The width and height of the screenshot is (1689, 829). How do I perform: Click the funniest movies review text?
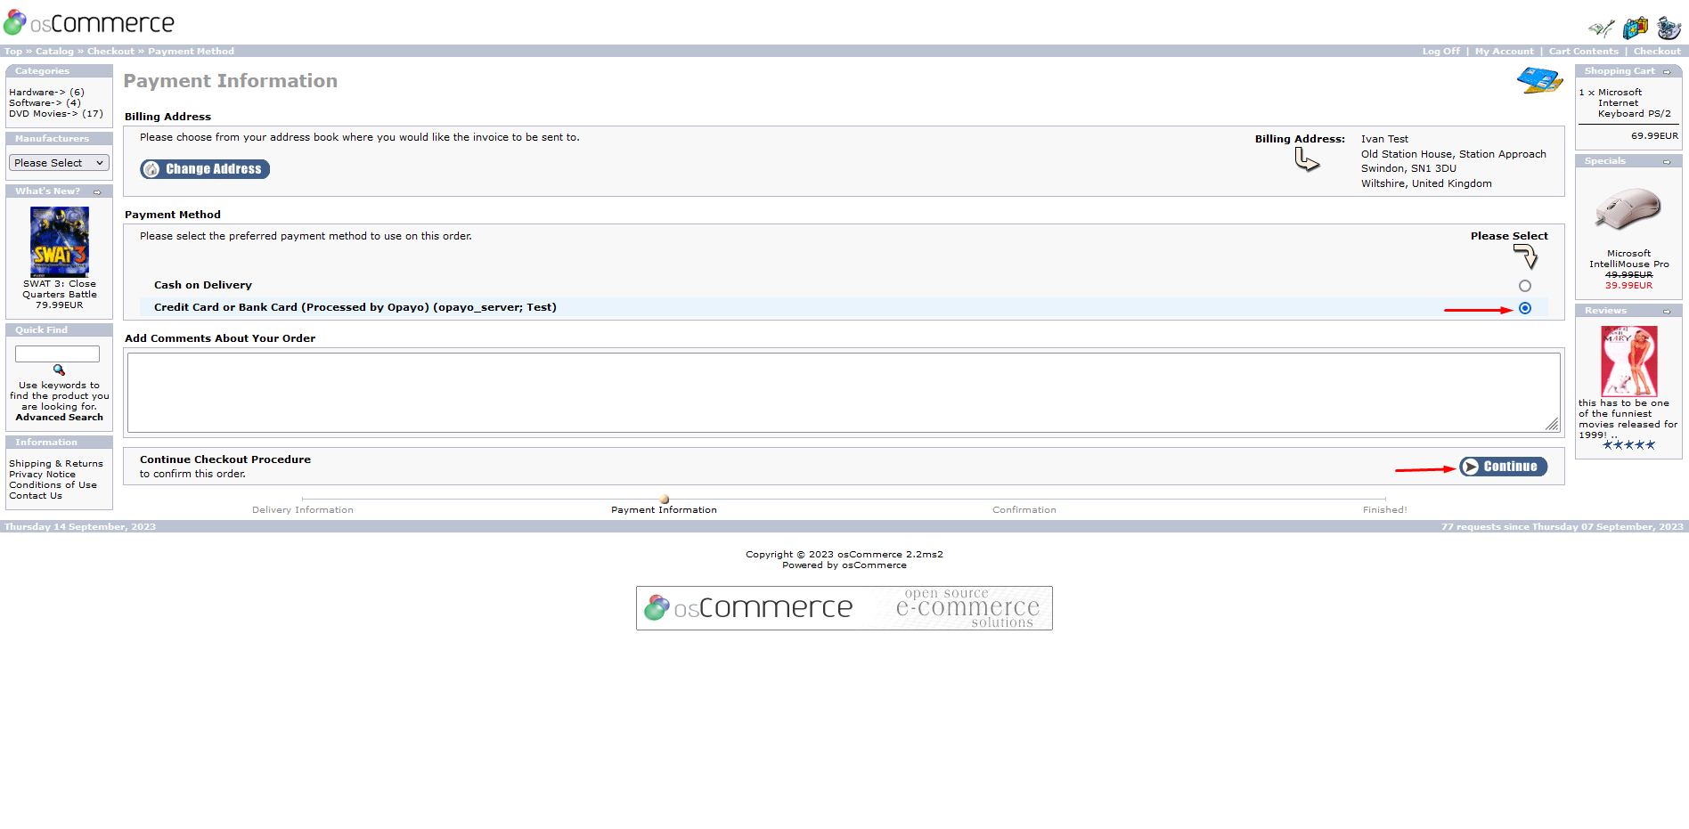point(1628,419)
